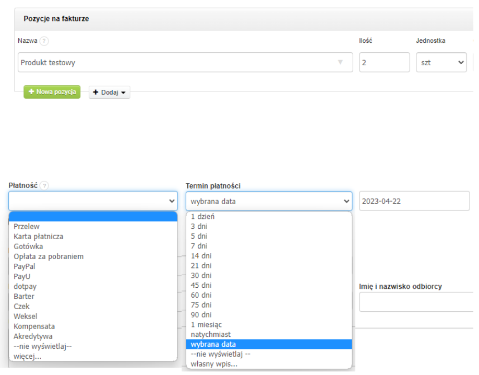Viewport: 479px width, 375px height.
Task: Select 1 miesiąc payment term
Action: [x=269, y=324]
